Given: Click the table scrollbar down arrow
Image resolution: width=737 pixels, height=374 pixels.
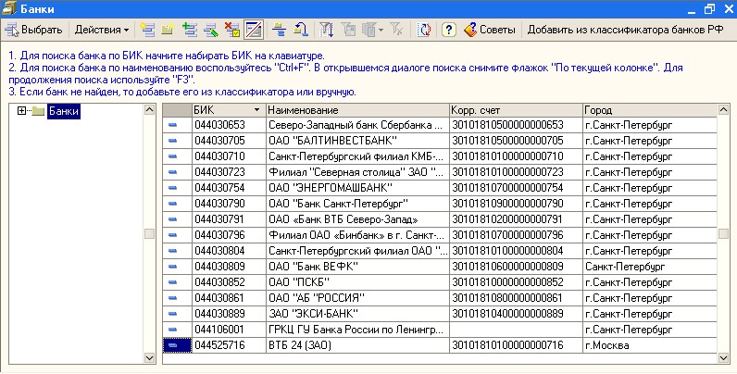Looking at the screenshot, I should click(x=723, y=358).
